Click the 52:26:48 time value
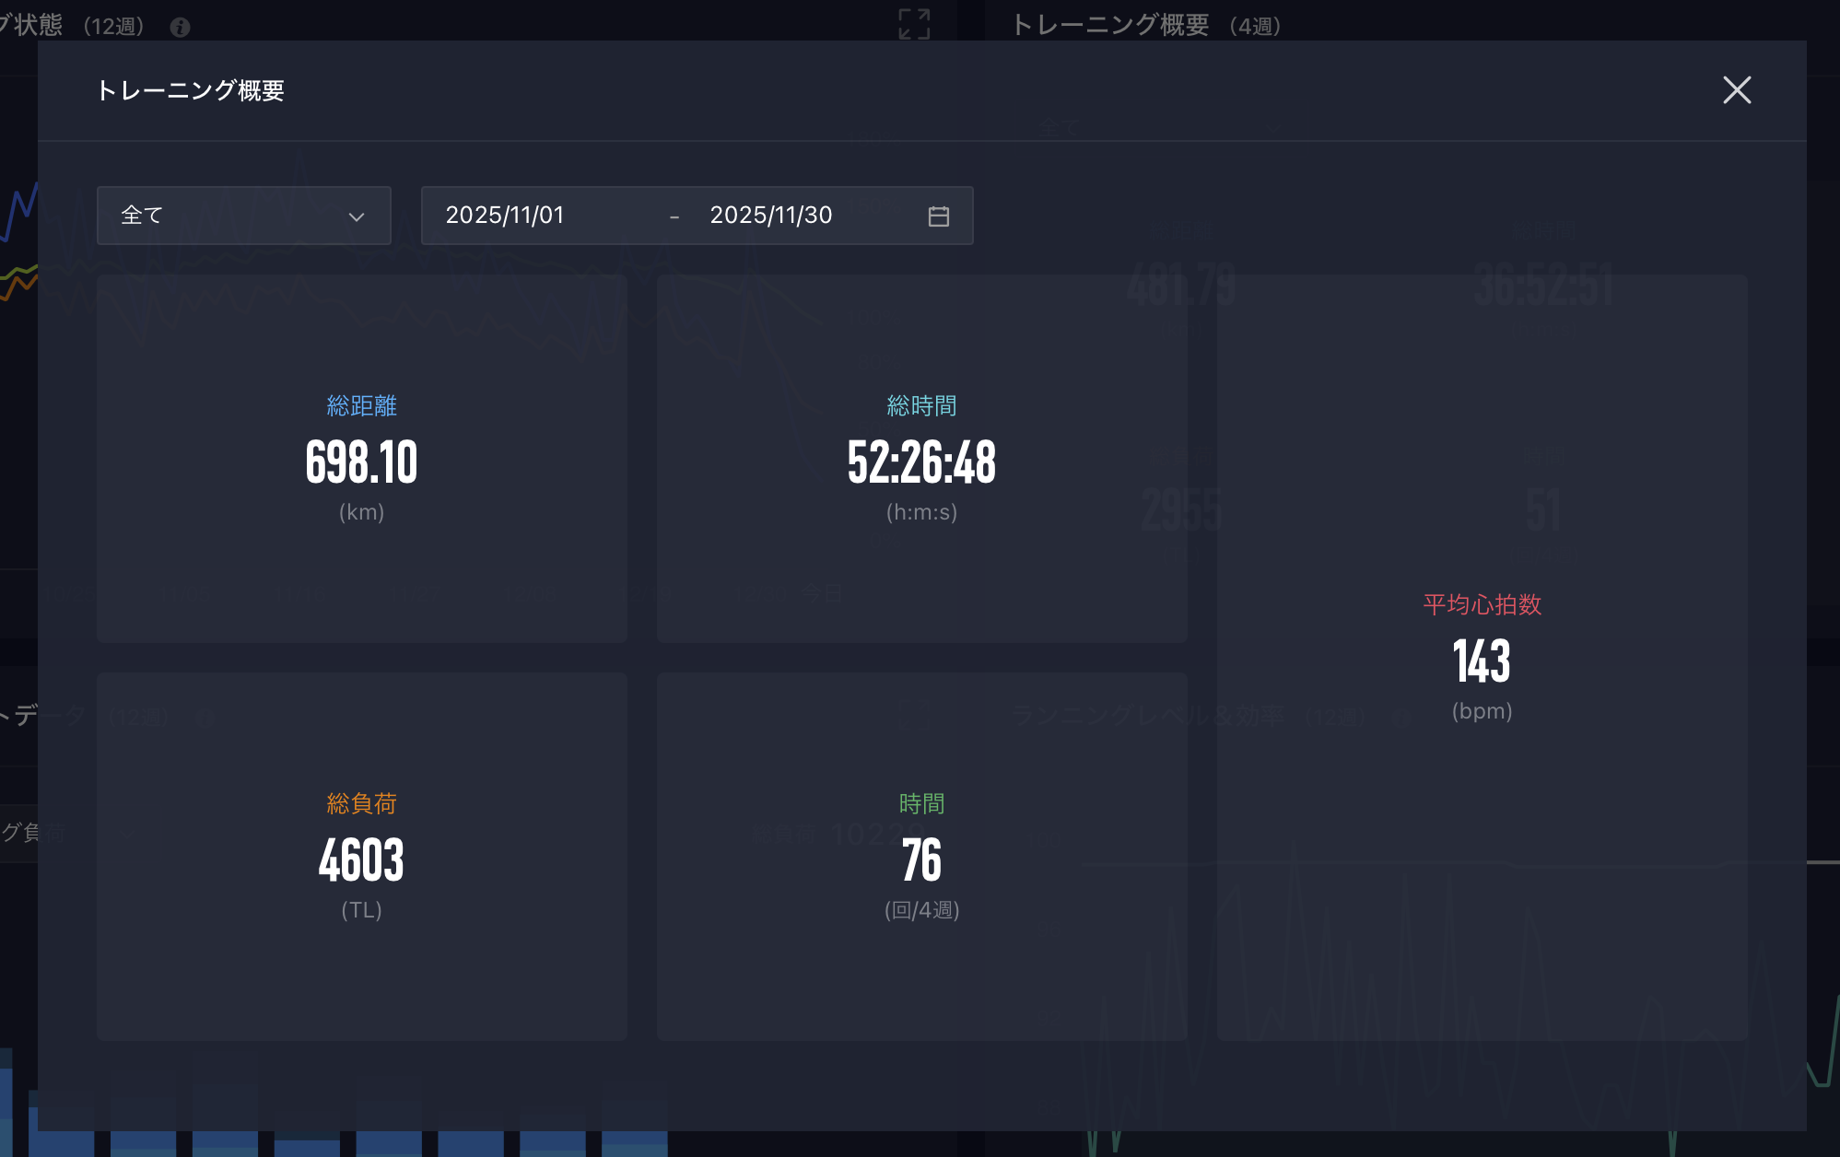Screen dimensions: 1840x1157 pos(921,462)
